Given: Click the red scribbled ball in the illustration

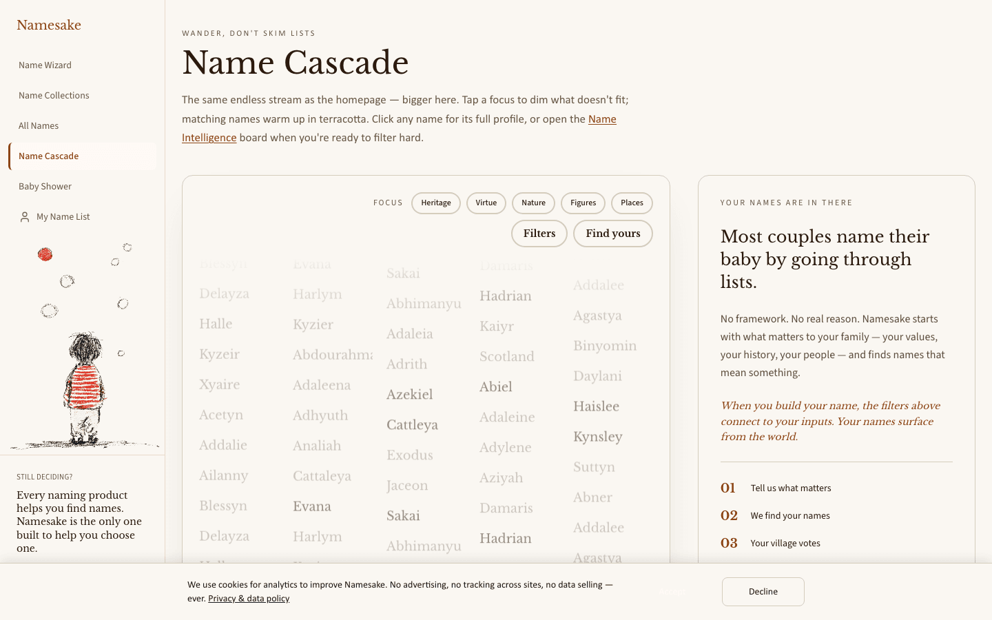Looking at the screenshot, I should (45, 254).
